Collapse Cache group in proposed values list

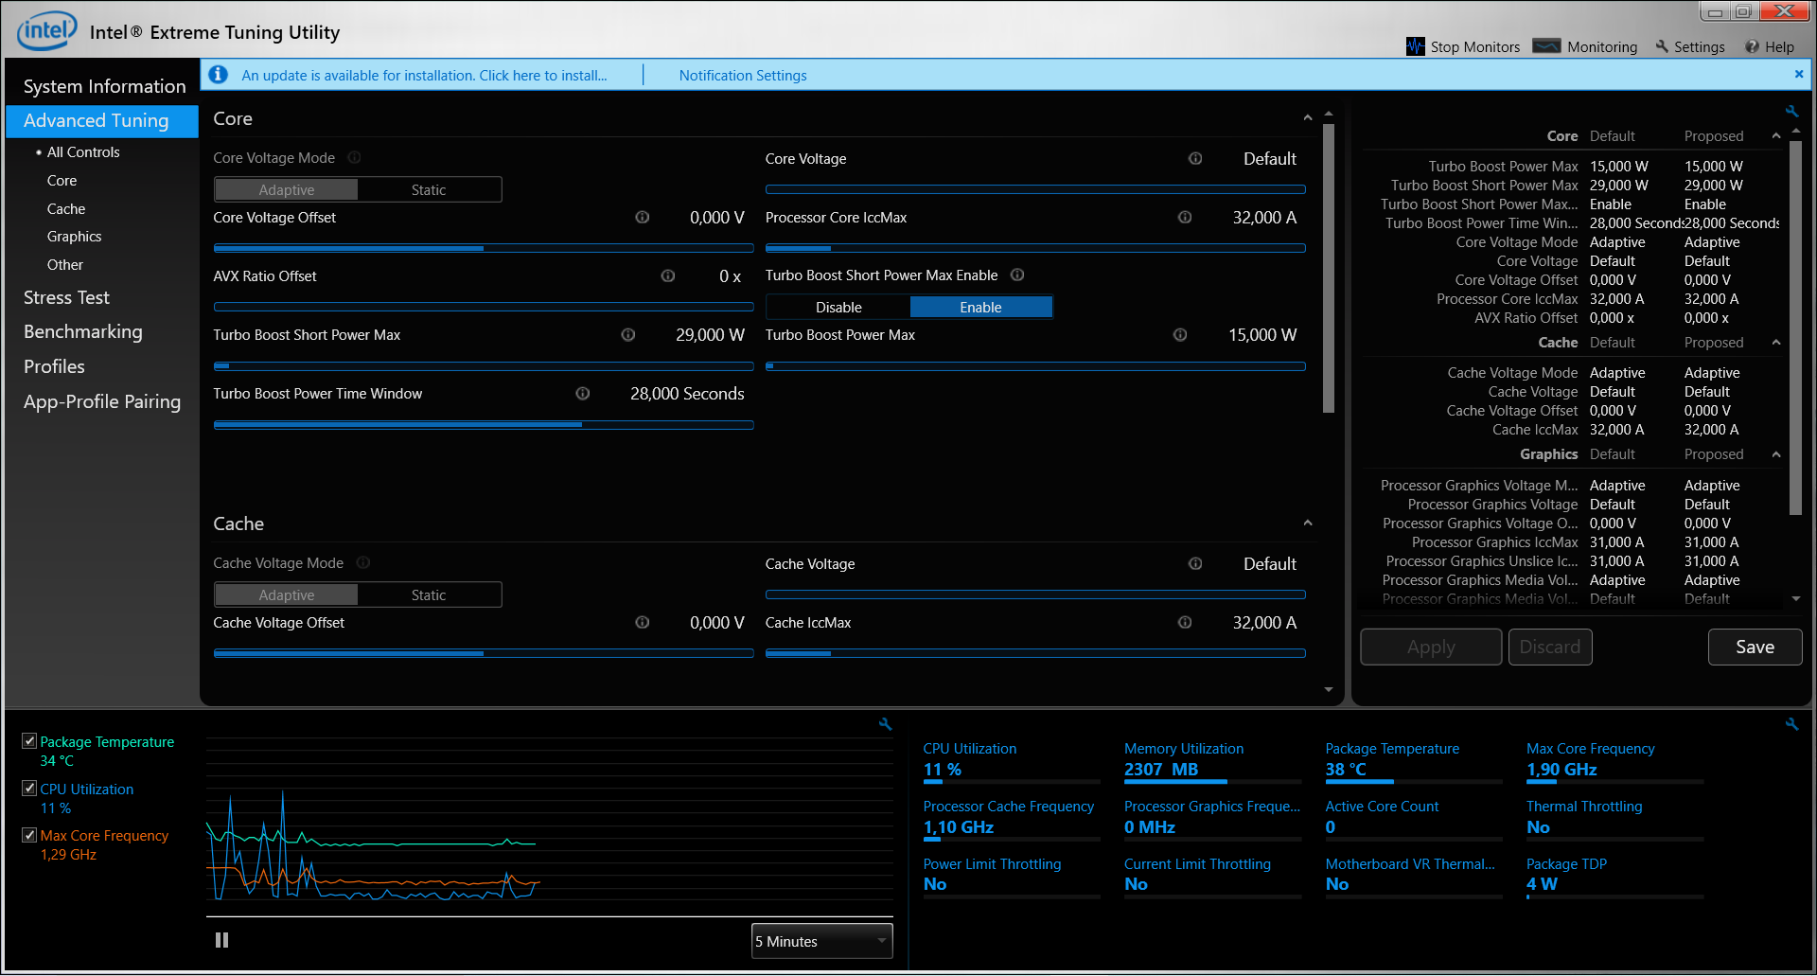[1776, 343]
